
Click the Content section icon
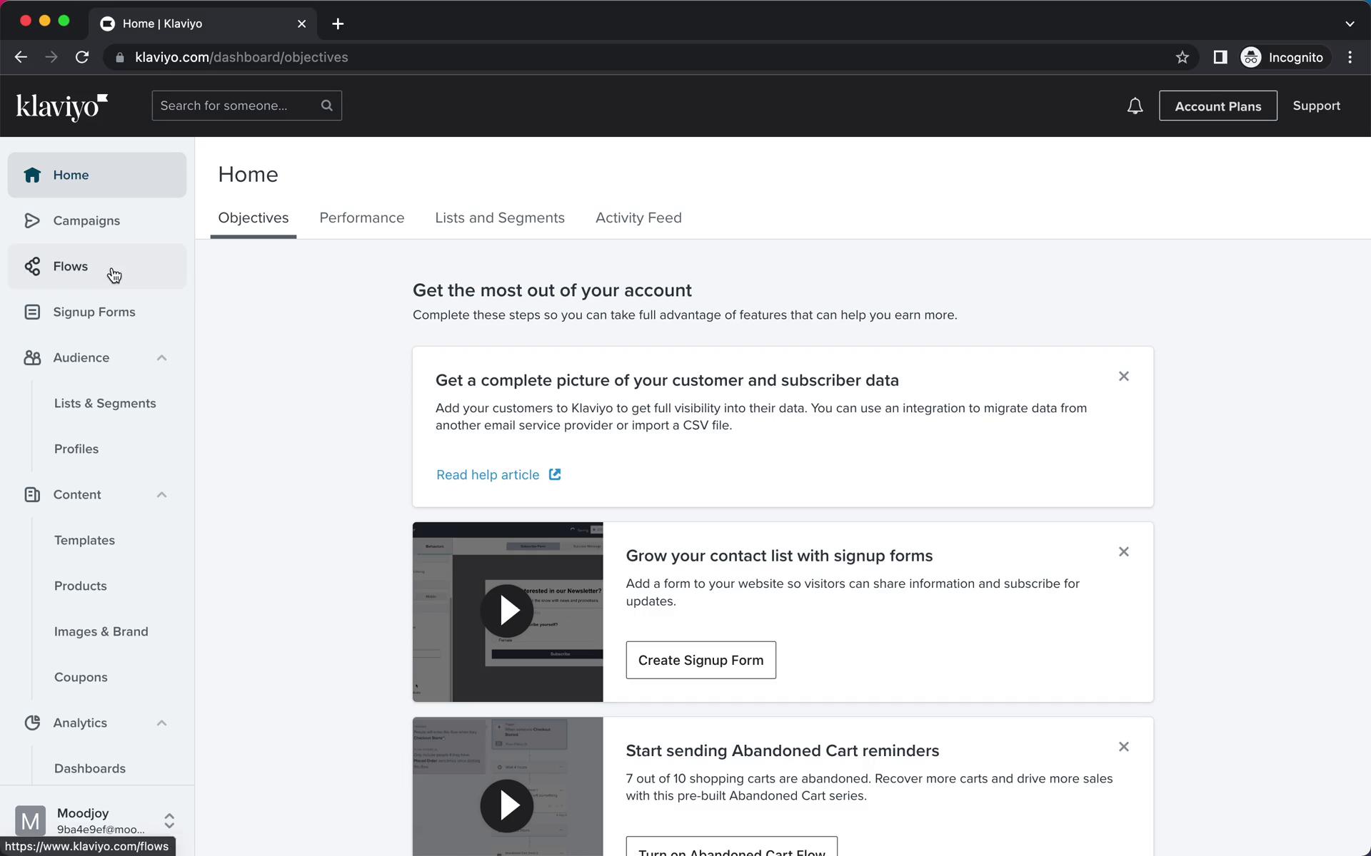[x=33, y=494]
